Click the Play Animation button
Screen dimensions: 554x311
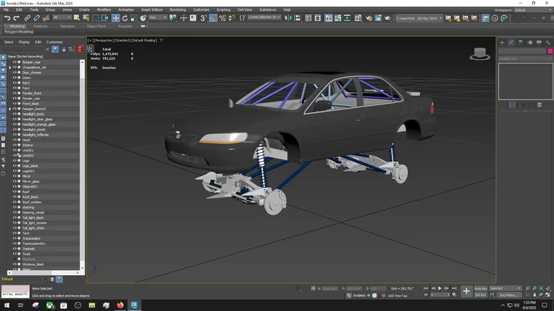pyautogui.click(x=440, y=288)
